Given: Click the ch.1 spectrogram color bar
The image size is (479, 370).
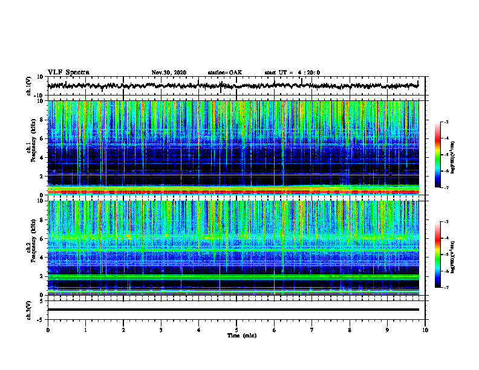Looking at the screenshot, I should [x=437, y=155].
